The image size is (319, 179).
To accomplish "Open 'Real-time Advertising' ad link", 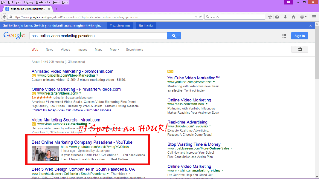I will tap(187, 122).
